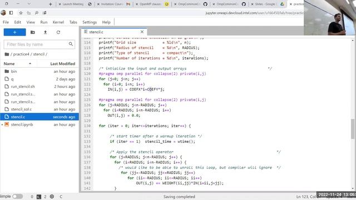Open the Help menu
Image resolution: width=356 pixels, height=200 pixels.
click(x=106, y=22)
